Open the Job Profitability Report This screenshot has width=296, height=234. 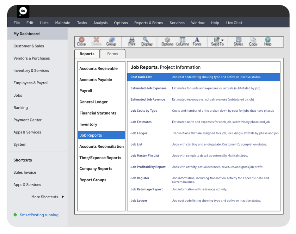click(148, 167)
